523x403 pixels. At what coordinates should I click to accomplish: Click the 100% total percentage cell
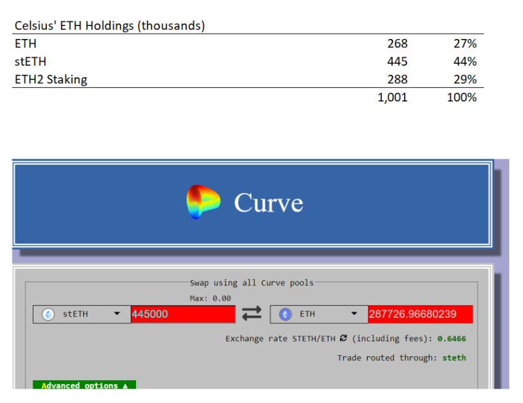pos(462,97)
